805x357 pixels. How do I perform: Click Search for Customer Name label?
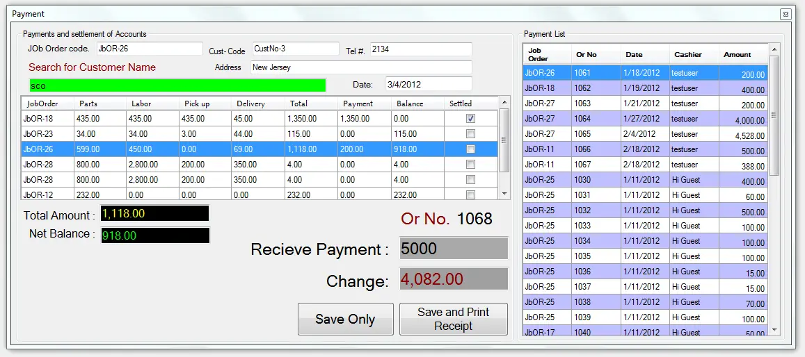92,67
